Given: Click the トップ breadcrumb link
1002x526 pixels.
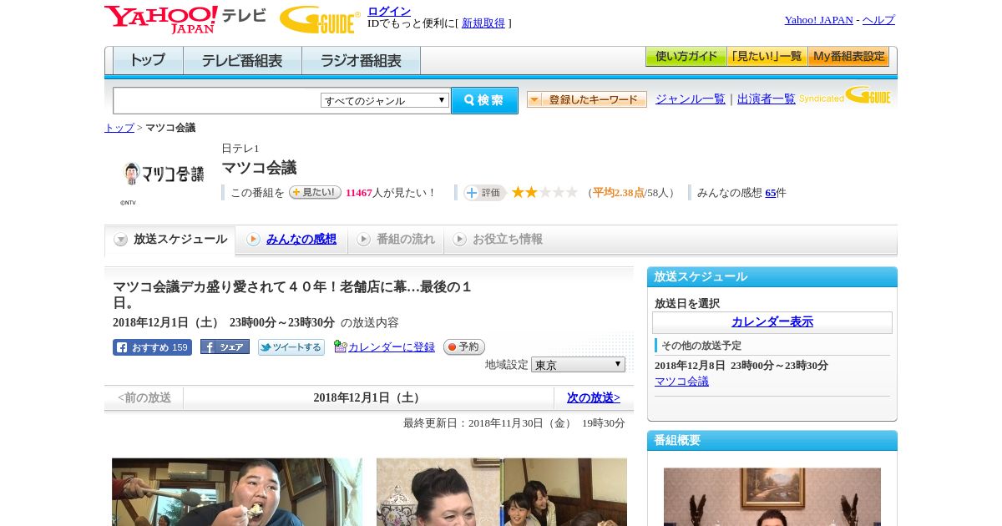Looking at the screenshot, I should pyautogui.click(x=119, y=128).
